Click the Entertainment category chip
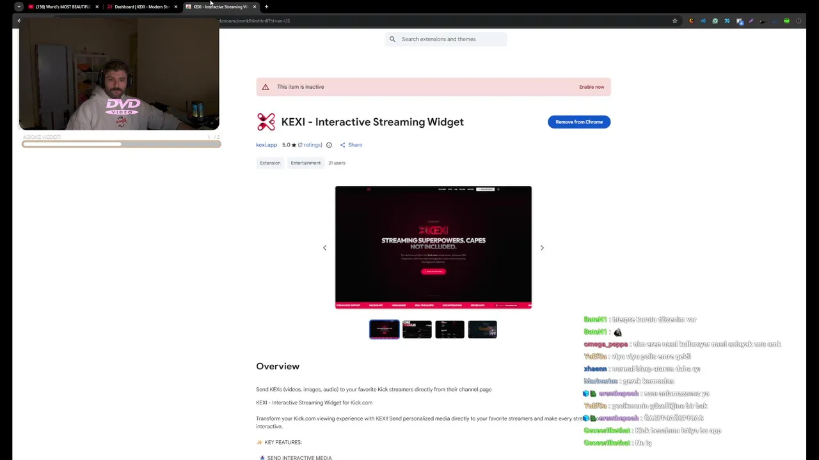819x460 pixels. (305, 163)
